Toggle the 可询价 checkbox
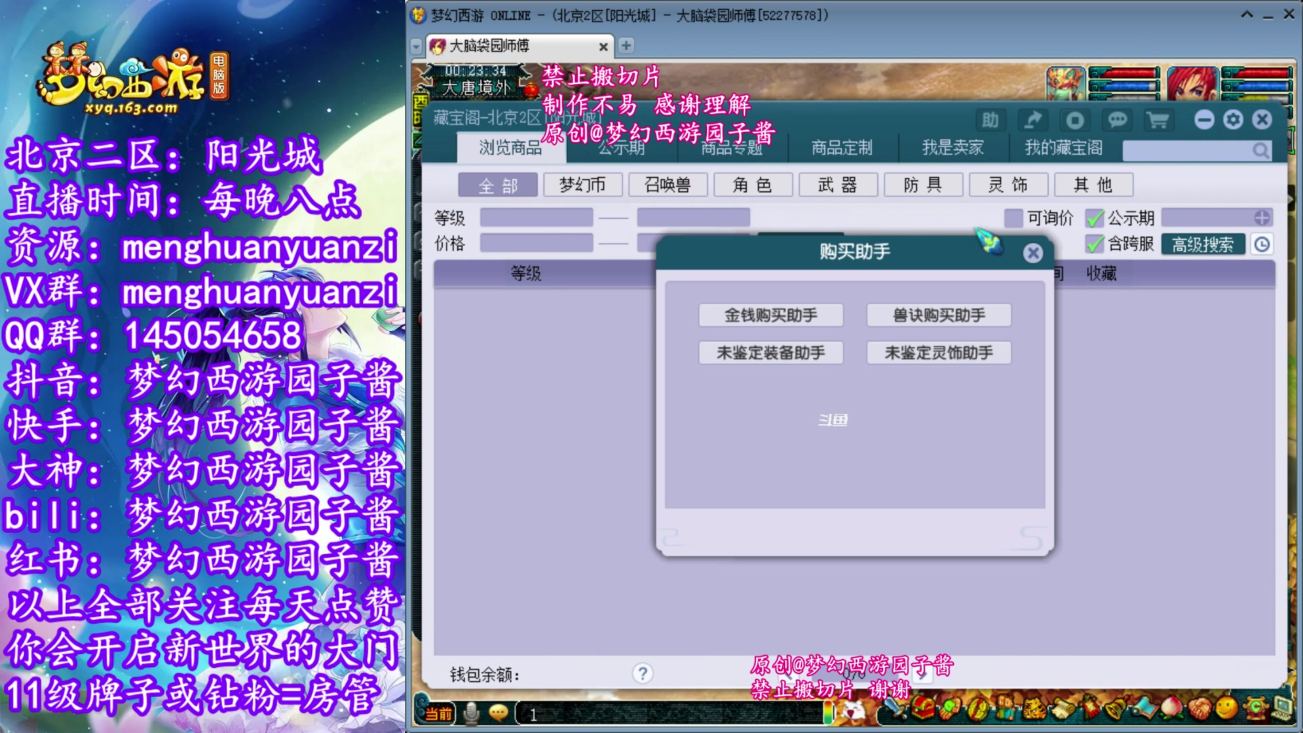Image resolution: width=1303 pixels, height=733 pixels. point(1013,218)
